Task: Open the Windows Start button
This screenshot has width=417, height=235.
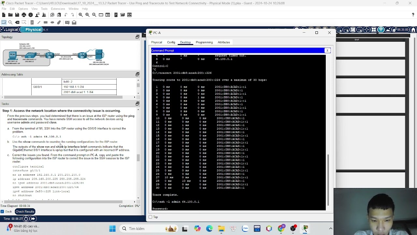Action: click(x=112, y=228)
